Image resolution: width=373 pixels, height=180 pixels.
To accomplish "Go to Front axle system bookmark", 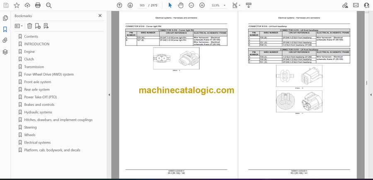I will [38, 82].
